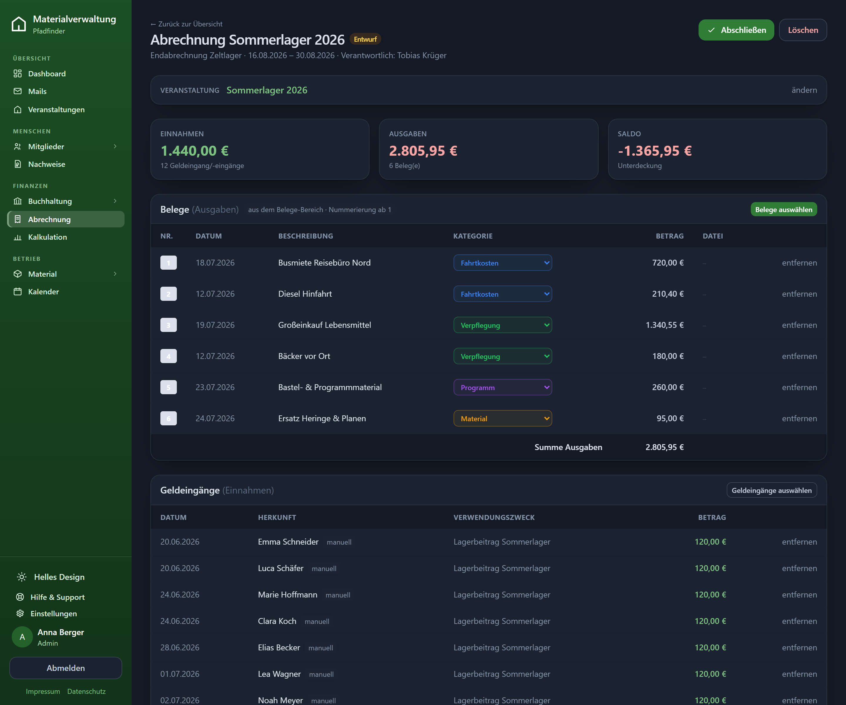Click the Materialverwaltung house logo icon
The height and width of the screenshot is (705, 846).
19,24
